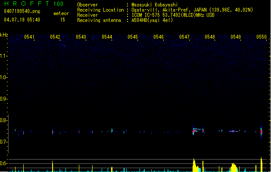The height and width of the screenshot is (172, 271).
Task: Click the echo just after 0544
Action: (x=112, y=130)
